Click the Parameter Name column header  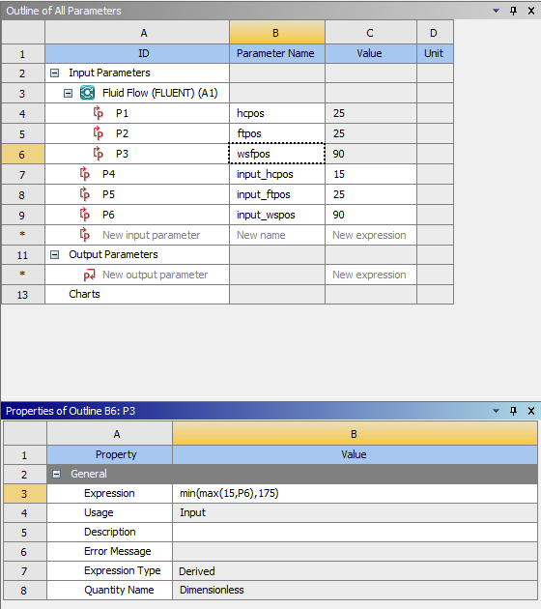click(277, 53)
